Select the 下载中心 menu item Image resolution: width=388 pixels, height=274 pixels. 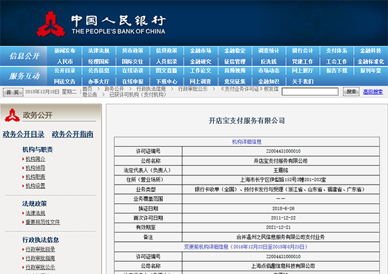click(166, 81)
